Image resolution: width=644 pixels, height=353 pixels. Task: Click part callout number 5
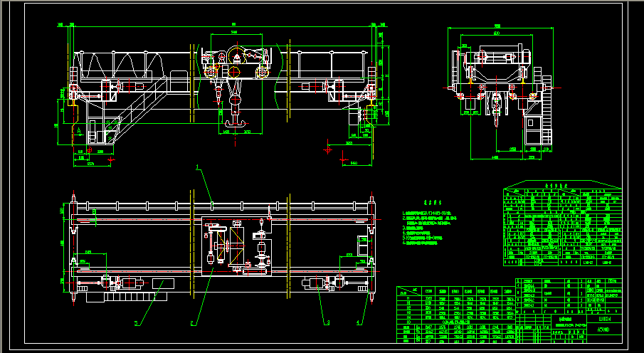[x=136, y=322]
